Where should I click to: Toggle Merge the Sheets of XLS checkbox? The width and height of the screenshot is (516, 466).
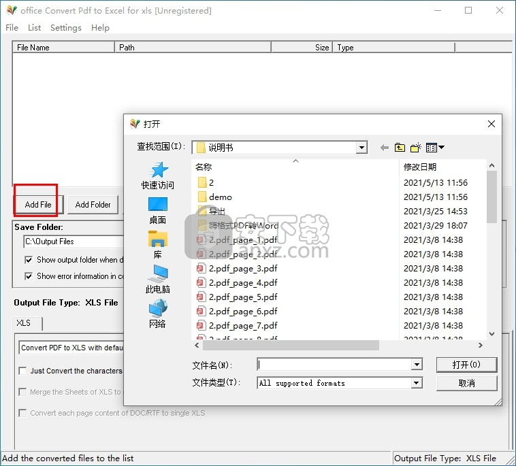tap(22, 392)
